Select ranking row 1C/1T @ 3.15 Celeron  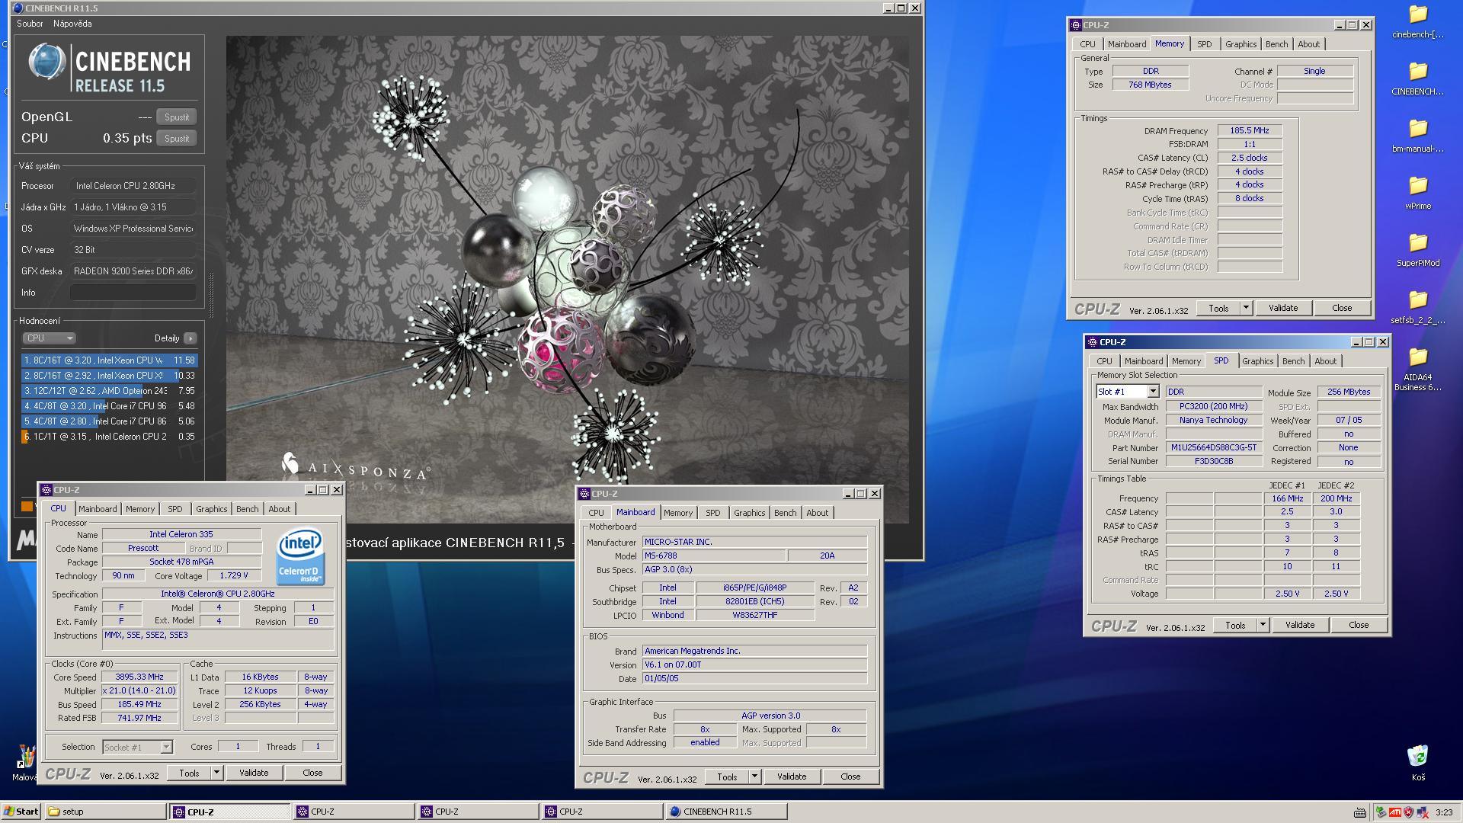pyautogui.click(x=109, y=437)
